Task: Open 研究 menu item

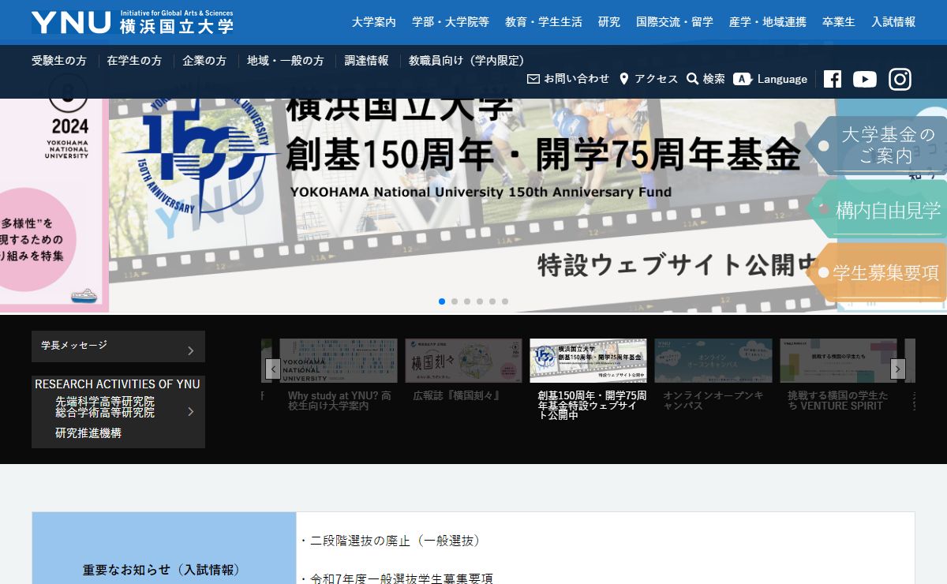Action: tap(609, 22)
